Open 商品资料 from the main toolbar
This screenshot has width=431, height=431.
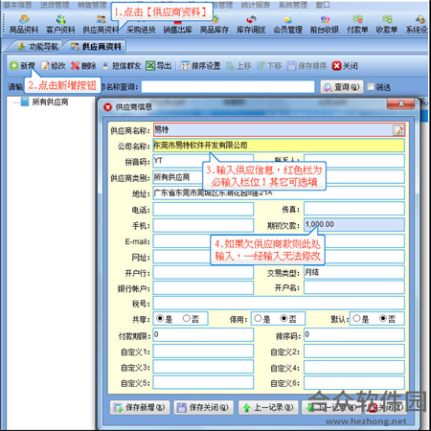coord(24,24)
